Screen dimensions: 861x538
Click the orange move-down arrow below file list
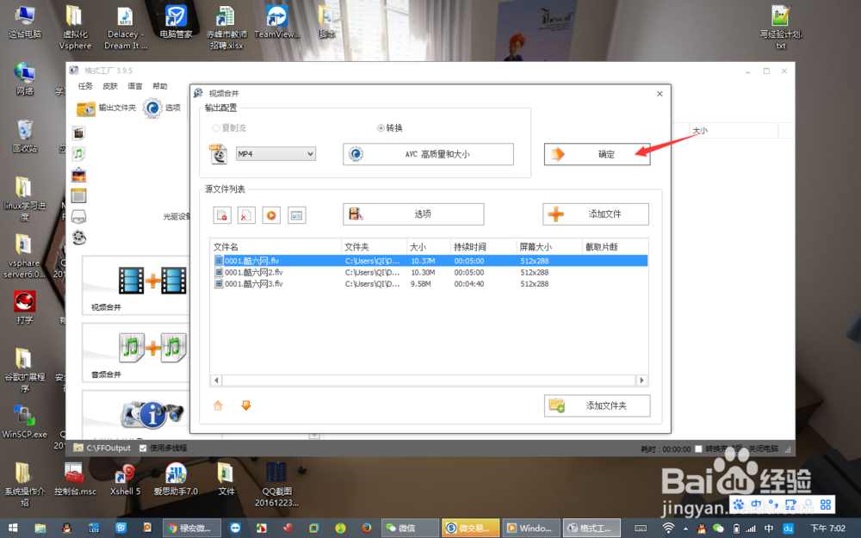246,405
